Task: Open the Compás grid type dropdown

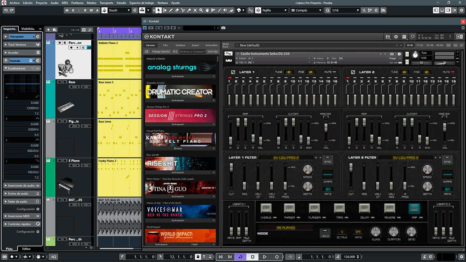Action: (306, 10)
